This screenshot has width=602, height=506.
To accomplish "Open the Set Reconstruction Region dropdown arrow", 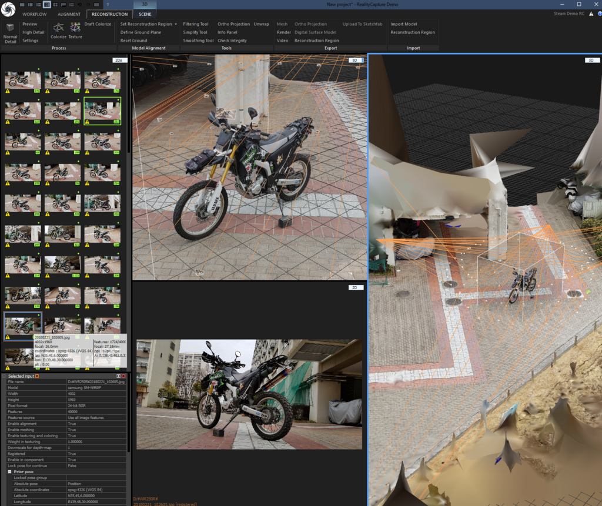I will [x=176, y=24].
